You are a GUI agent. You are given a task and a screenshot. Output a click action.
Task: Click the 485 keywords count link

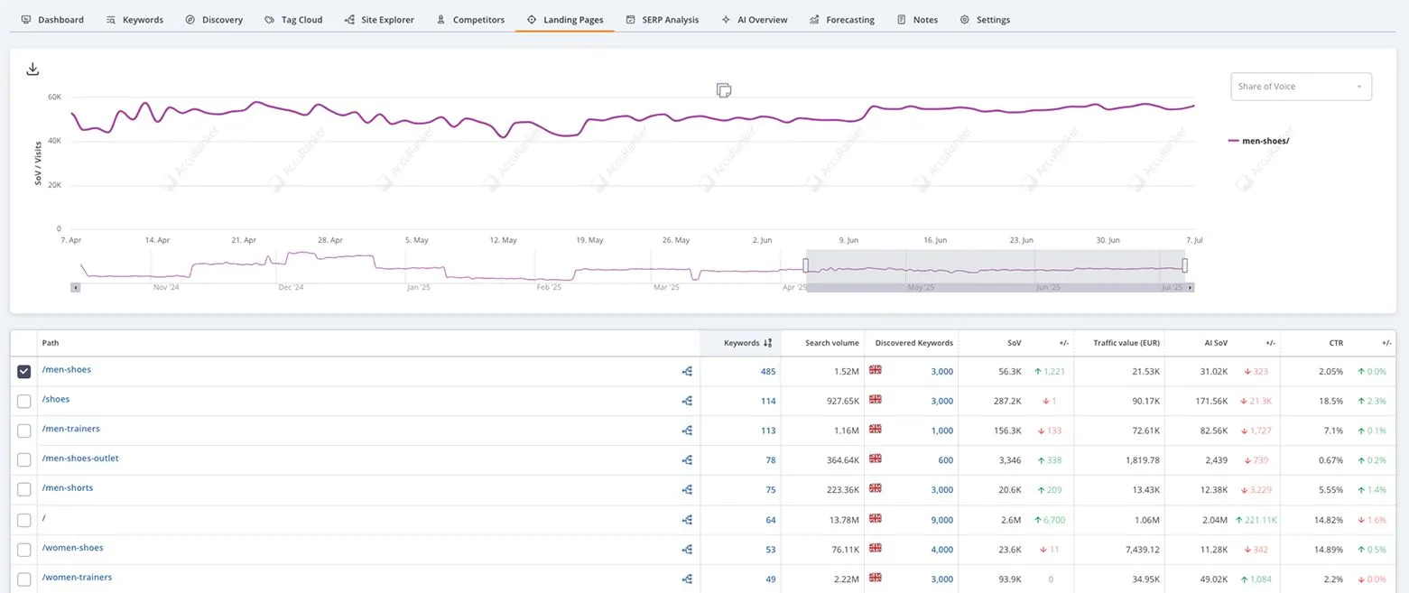click(767, 372)
